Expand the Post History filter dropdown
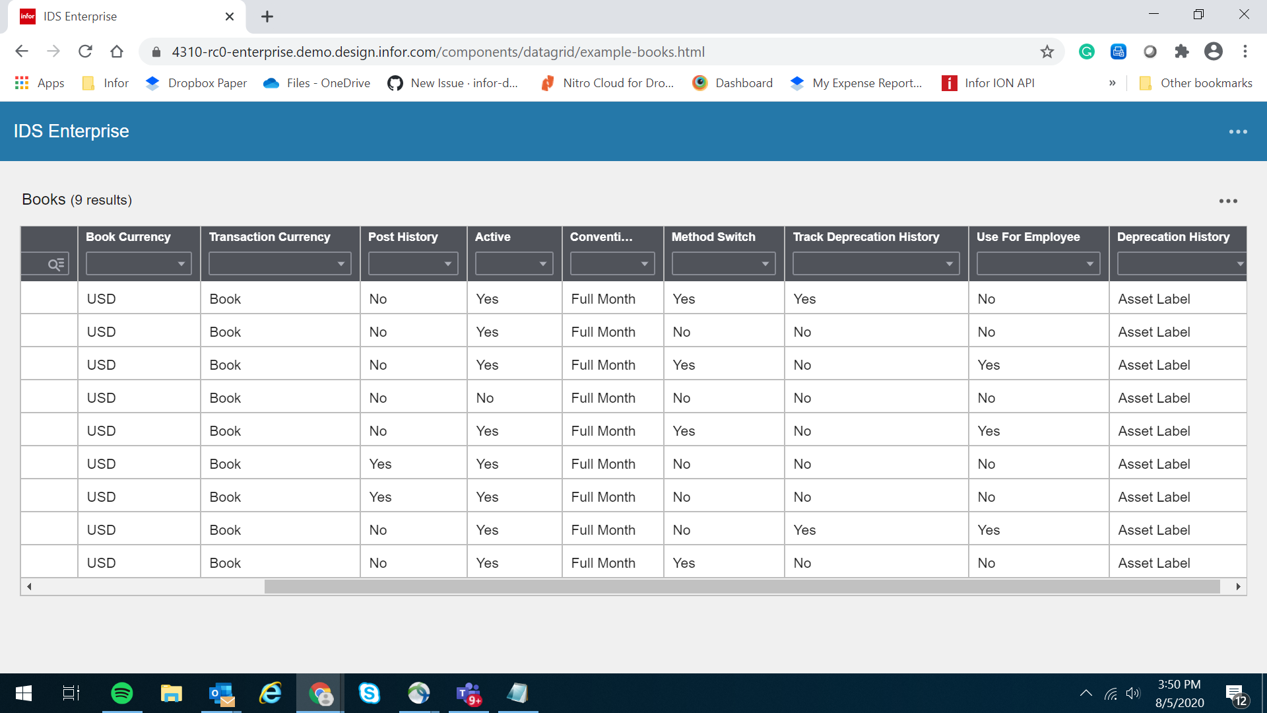1267x713 pixels. coord(413,264)
